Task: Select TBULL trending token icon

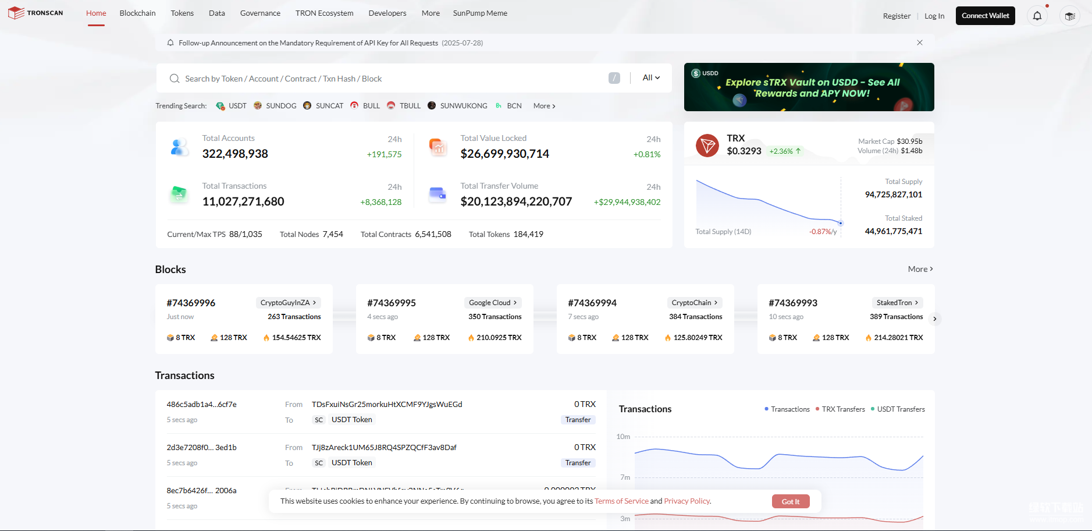Action: 391,105
